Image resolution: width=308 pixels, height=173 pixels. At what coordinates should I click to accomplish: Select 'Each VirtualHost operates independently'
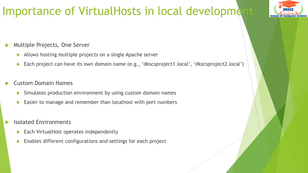(x=71, y=132)
